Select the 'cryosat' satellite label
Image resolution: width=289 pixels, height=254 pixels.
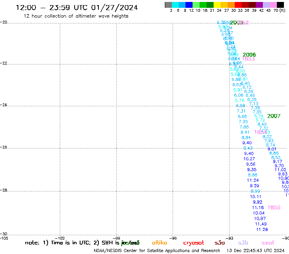coord(194,243)
